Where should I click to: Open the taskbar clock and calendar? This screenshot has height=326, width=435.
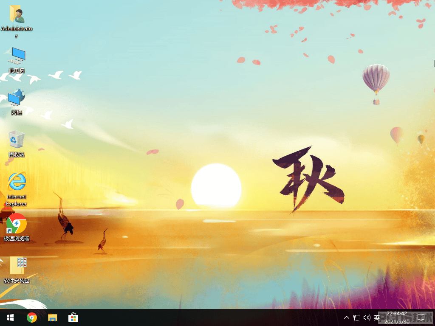coord(397,318)
